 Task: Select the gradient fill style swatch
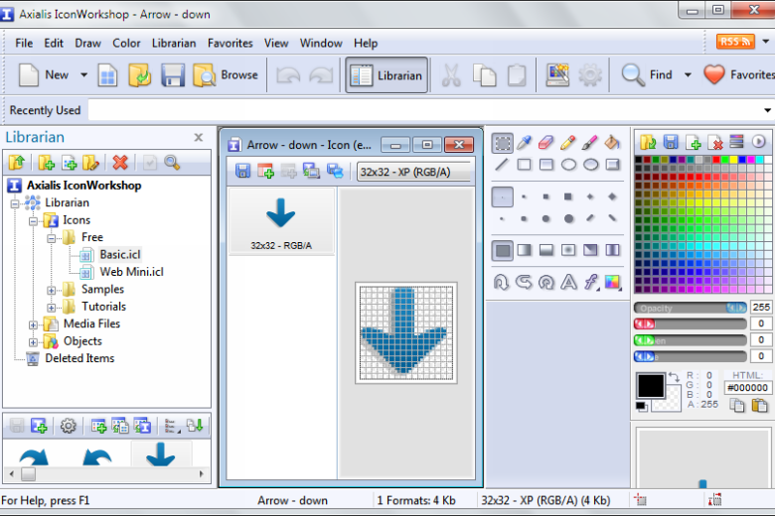(x=524, y=250)
